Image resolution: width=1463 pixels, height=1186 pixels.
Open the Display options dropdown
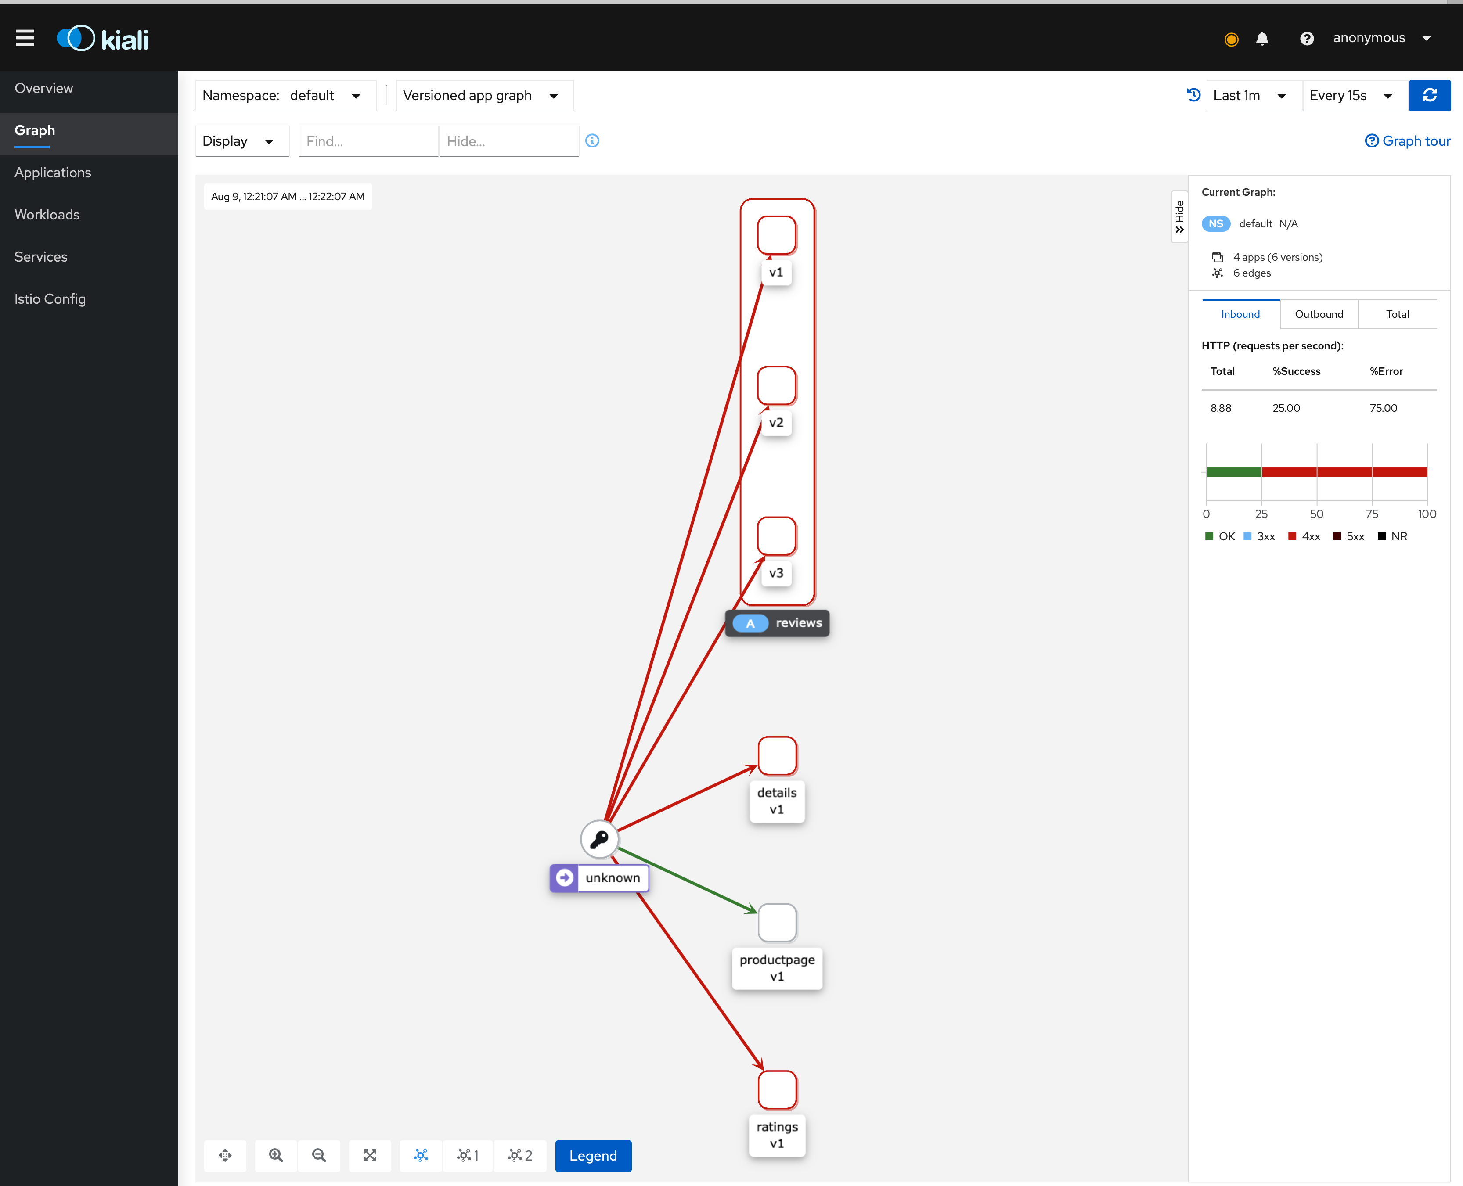tap(242, 141)
